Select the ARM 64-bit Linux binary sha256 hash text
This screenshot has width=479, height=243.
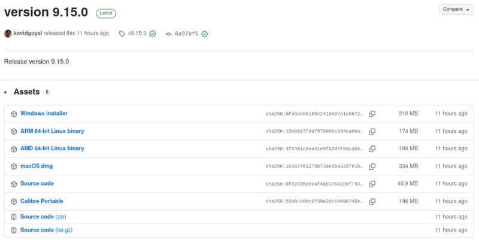(x=314, y=132)
